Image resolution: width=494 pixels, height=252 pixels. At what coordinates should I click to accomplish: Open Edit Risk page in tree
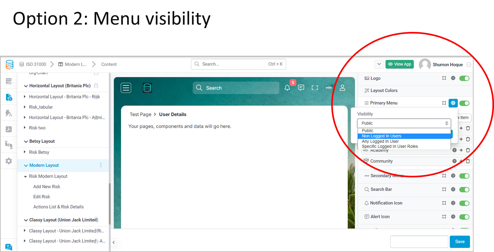[42, 197]
